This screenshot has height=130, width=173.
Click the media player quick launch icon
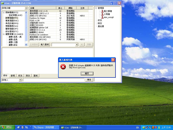(x=23, y=128)
